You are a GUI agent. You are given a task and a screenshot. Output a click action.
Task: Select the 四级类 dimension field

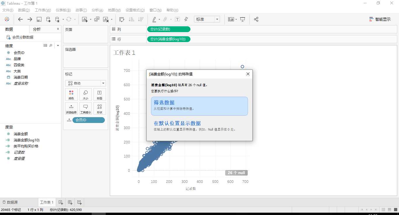pos(19,65)
